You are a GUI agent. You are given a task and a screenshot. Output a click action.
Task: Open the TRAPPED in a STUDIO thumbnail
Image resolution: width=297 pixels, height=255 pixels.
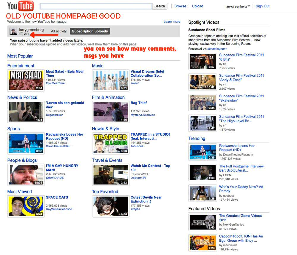coord(110,143)
